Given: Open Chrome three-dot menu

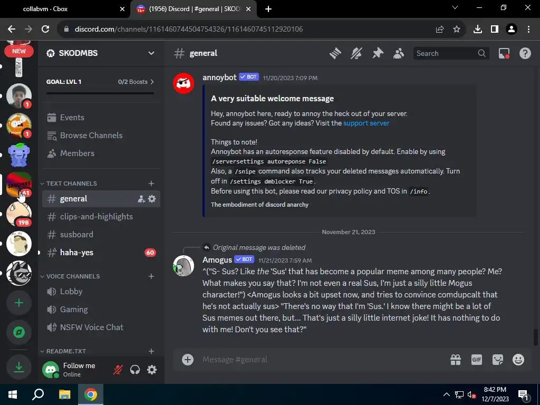Looking at the screenshot, I should pos(528,30).
